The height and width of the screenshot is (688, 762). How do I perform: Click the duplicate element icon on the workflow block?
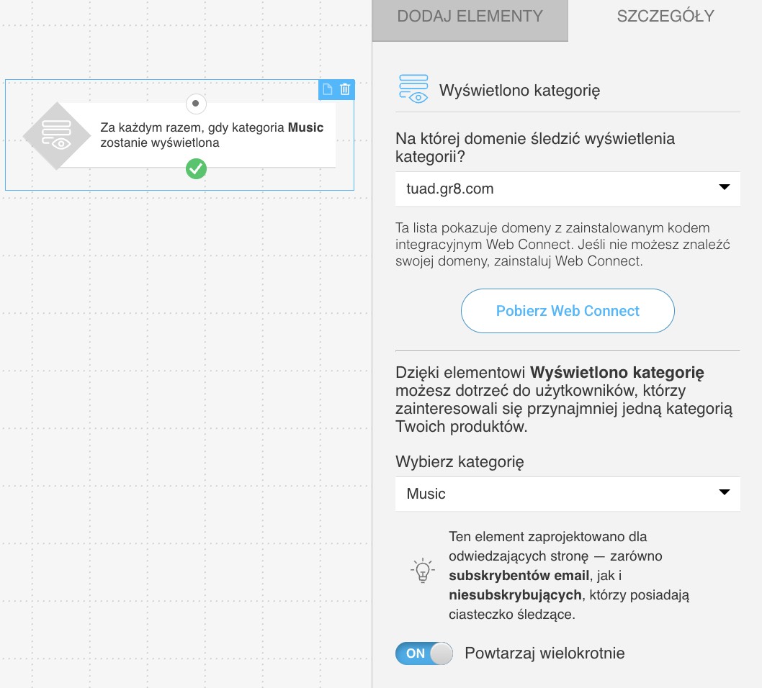coord(328,89)
